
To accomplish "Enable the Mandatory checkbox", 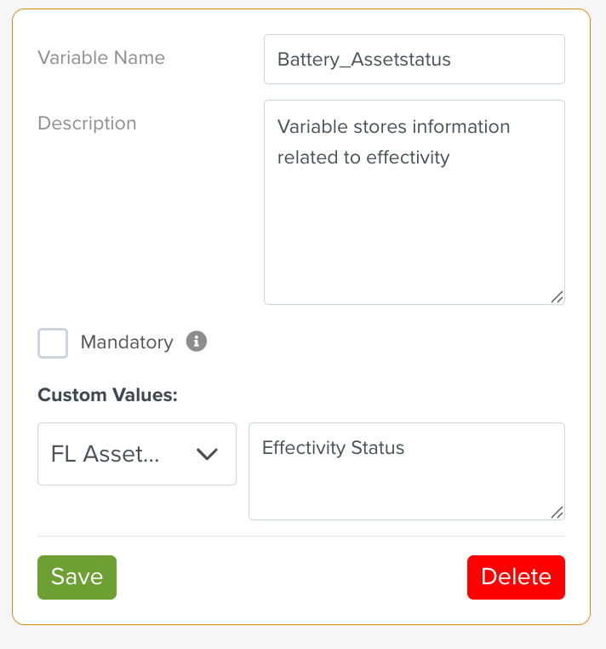I will point(53,343).
